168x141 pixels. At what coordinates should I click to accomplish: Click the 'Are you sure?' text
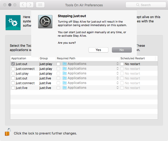pyautogui.click(x=67, y=43)
